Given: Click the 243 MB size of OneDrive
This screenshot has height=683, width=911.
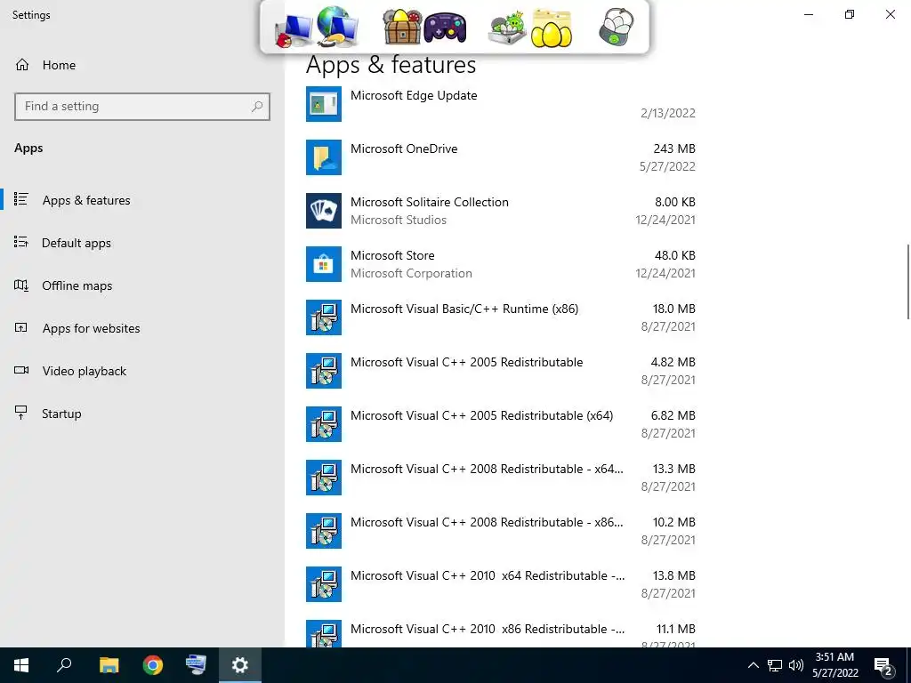Looking at the screenshot, I should tap(674, 149).
